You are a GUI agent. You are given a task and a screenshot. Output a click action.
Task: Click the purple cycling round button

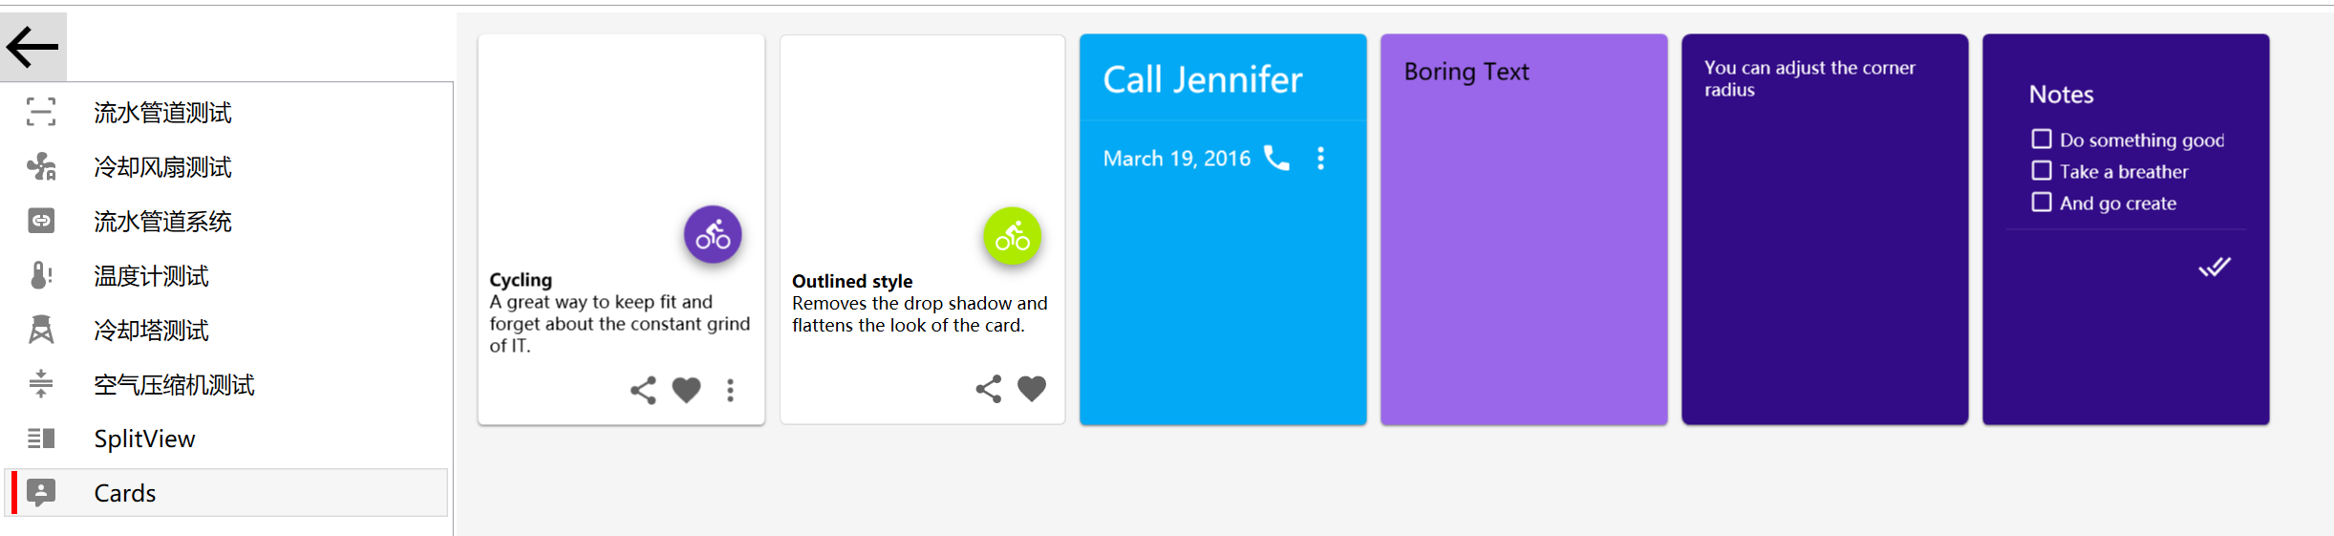(713, 235)
